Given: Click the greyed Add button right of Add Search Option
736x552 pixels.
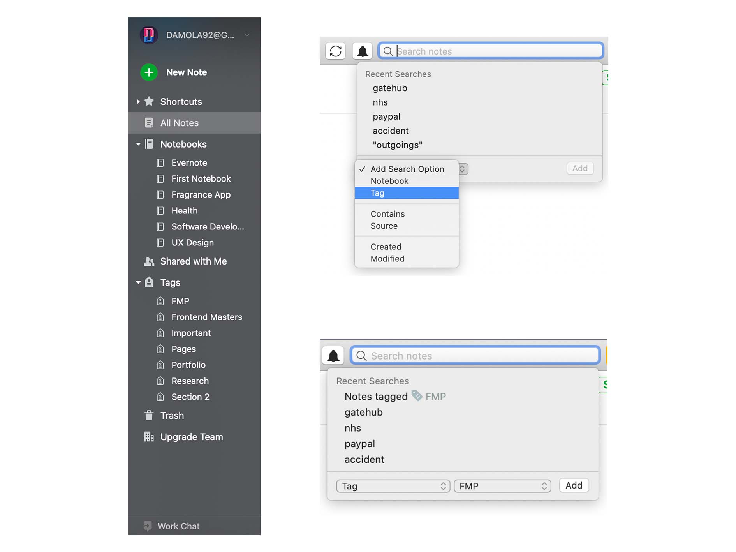Looking at the screenshot, I should [580, 169].
